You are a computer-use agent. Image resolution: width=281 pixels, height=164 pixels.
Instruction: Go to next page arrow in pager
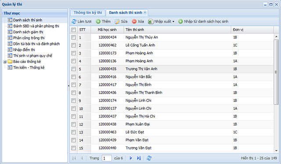tap(131, 158)
